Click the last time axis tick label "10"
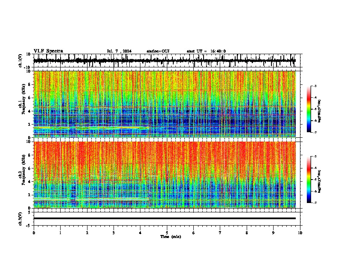 point(300,233)
